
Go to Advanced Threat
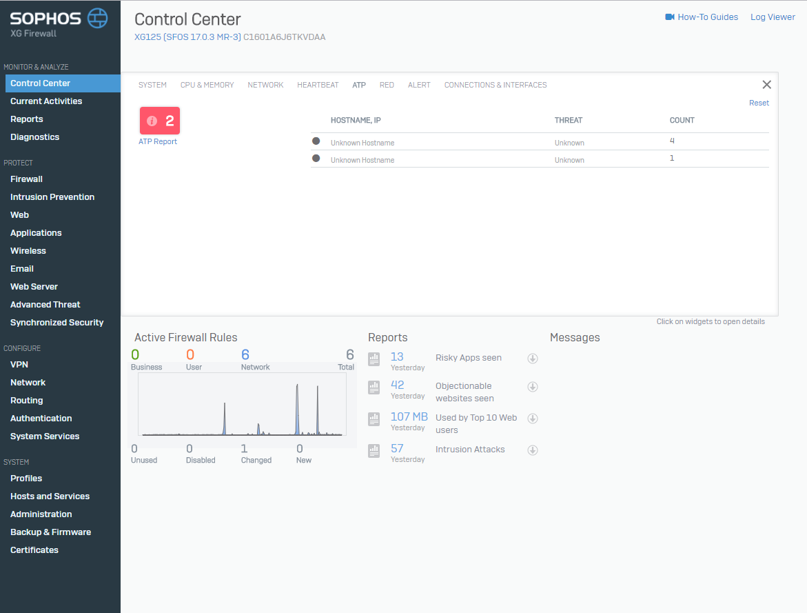click(x=45, y=305)
